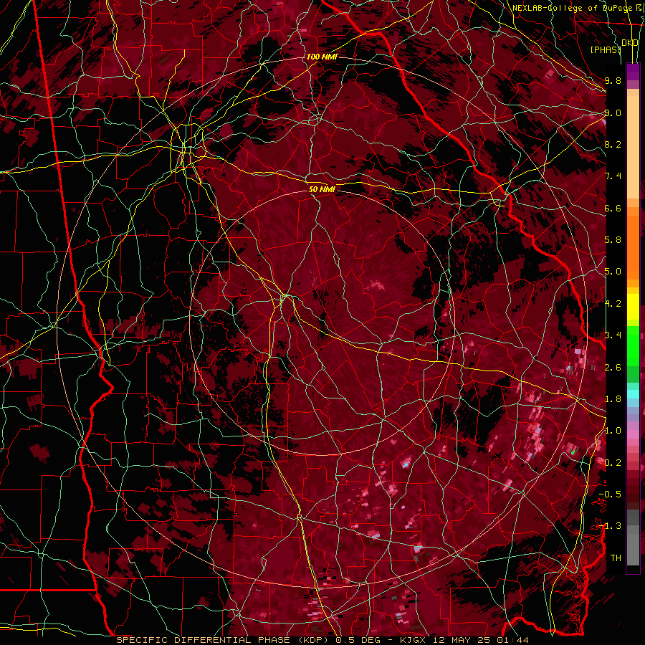Select the -1.3 value on the color scale
Image resolution: width=645 pixels, height=645 pixels.
point(610,526)
